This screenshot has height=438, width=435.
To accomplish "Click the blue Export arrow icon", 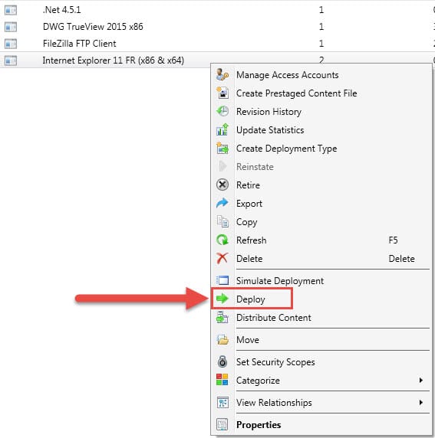I will coord(222,203).
